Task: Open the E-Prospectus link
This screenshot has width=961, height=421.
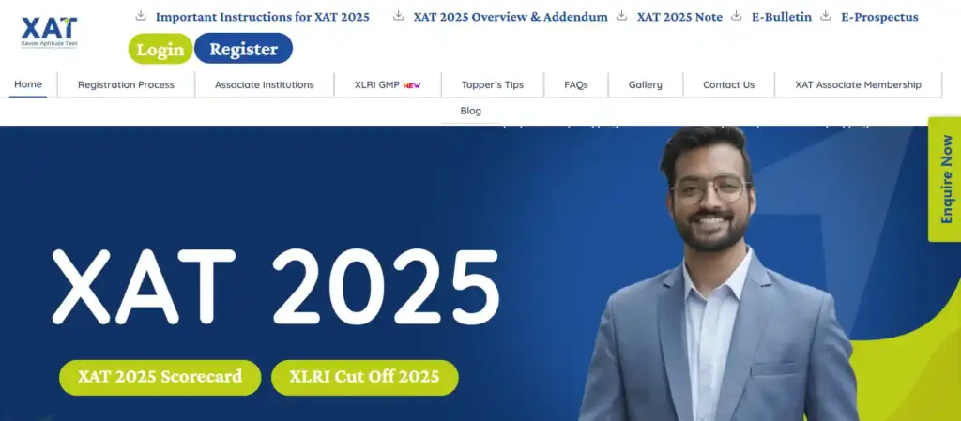Action: pos(879,17)
